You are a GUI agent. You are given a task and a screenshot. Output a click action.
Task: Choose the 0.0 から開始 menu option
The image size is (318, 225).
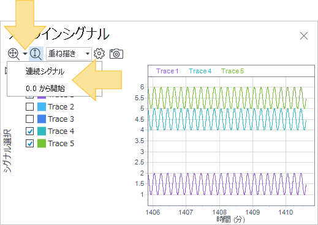[x=45, y=89]
